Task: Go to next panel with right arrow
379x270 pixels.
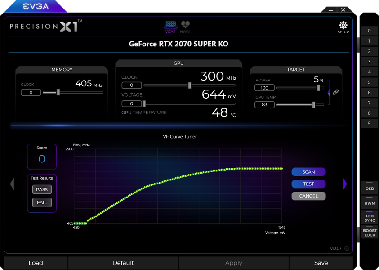Action: pyautogui.click(x=345, y=184)
